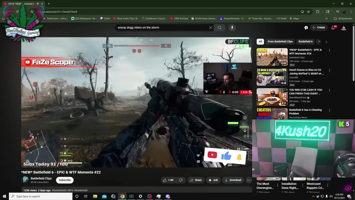Open the YouTube account avatar menu
Screen dimensions: 355x200
[x=344, y=27]
